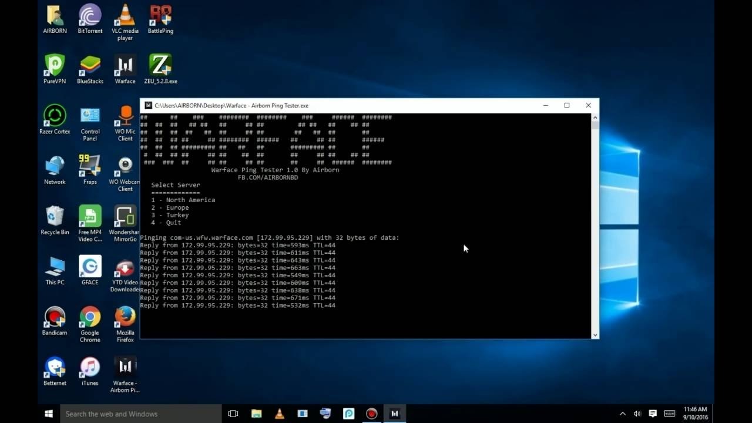The image size is (752, 423).
Task: Select the WO Mic Client shortcut
Action: (x=125, y=123)
